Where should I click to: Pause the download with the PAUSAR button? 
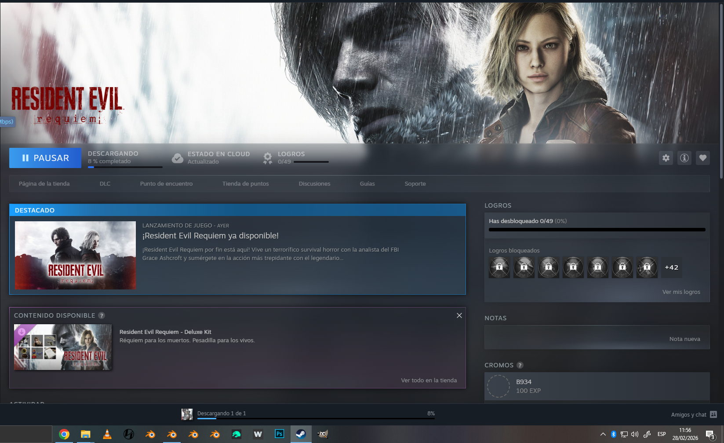click(x=45, y=158)
